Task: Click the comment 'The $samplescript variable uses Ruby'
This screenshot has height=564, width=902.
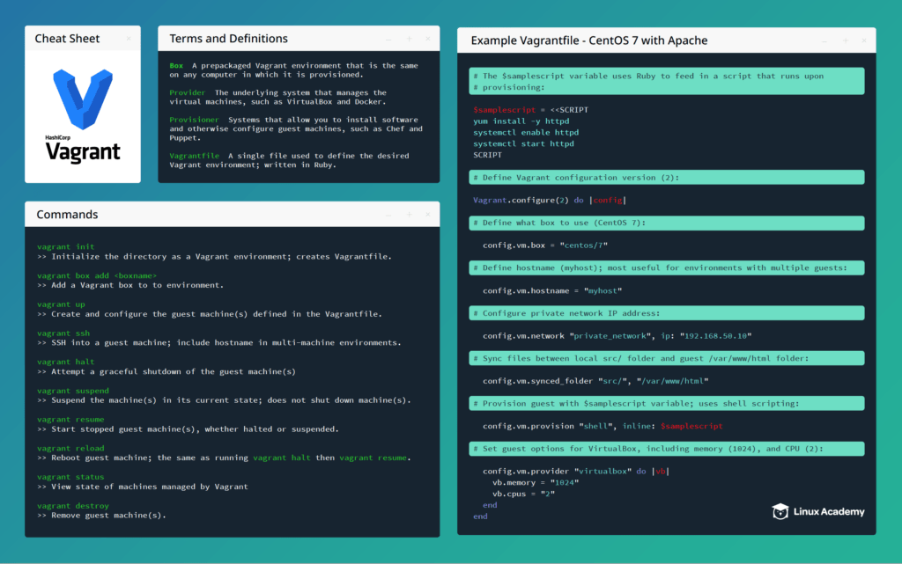Action: pyautogui.click(x=667, y=81)
